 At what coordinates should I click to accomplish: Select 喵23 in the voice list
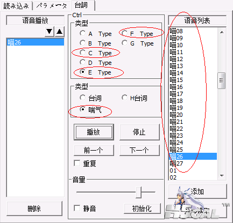193,136
